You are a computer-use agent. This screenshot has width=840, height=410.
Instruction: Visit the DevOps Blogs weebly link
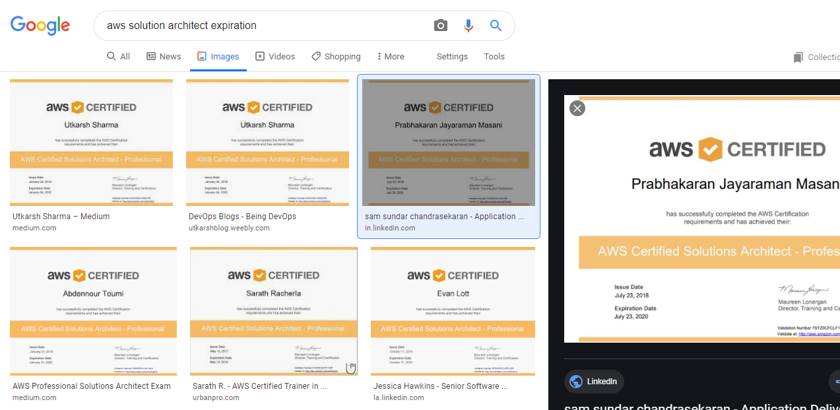click(241, 216)
